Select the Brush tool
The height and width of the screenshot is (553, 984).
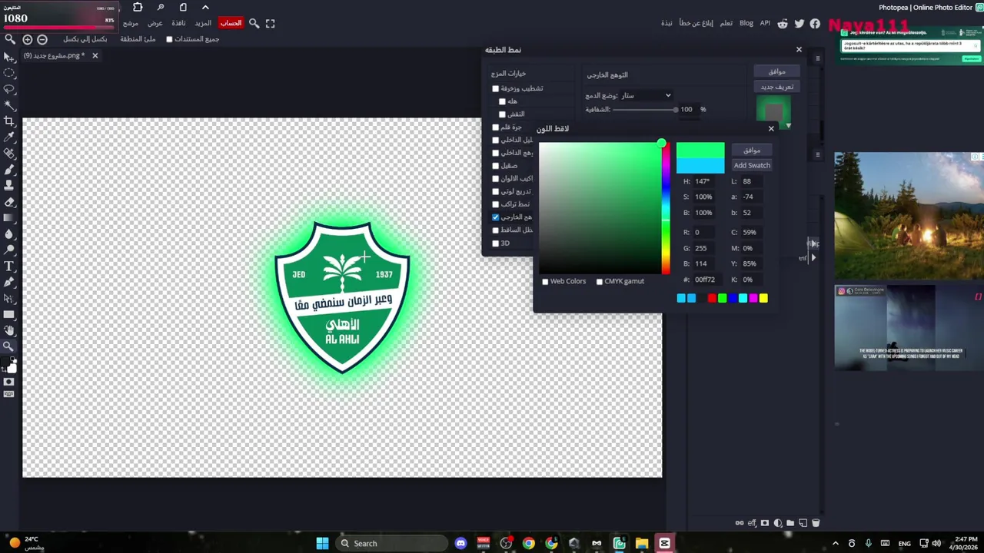(9, 170)
